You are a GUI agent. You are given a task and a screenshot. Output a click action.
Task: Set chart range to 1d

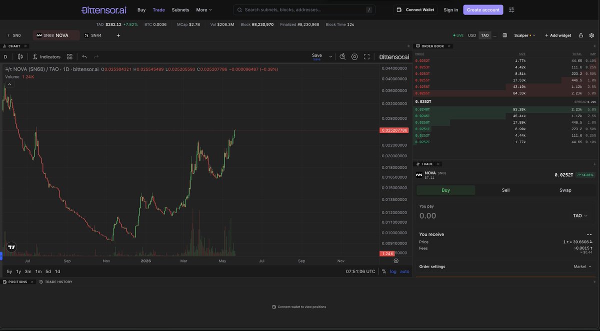click(57, 272)
